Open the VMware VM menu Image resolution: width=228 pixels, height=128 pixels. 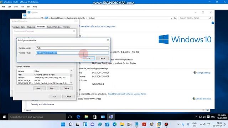22,7
